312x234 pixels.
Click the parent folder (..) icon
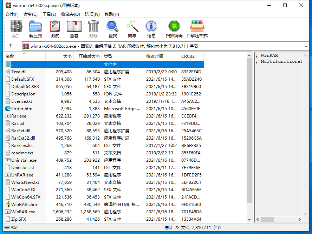(8, 64)
